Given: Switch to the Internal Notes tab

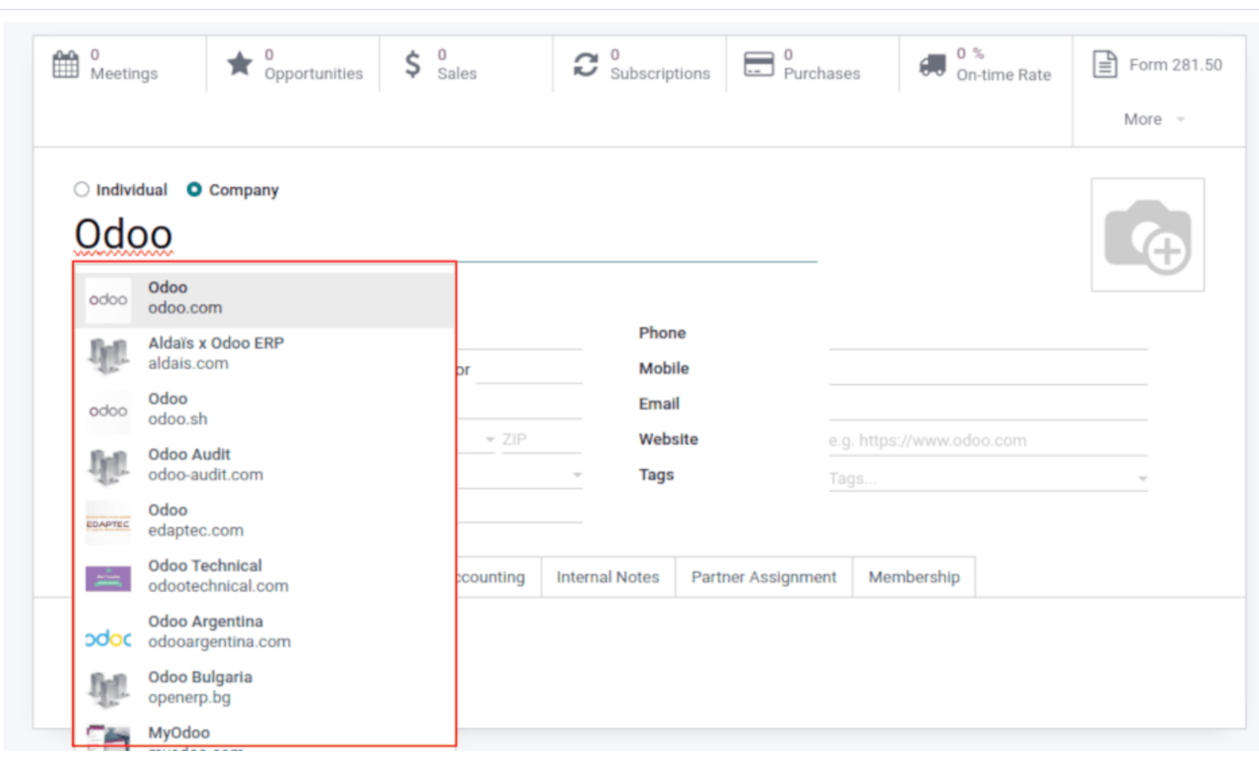Looking at the screenshot, I should tap(608, 577).
